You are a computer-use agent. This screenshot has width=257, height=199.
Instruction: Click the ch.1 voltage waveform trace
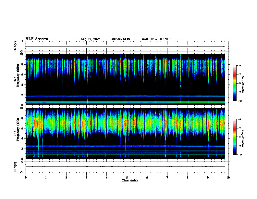coord(125,46)
